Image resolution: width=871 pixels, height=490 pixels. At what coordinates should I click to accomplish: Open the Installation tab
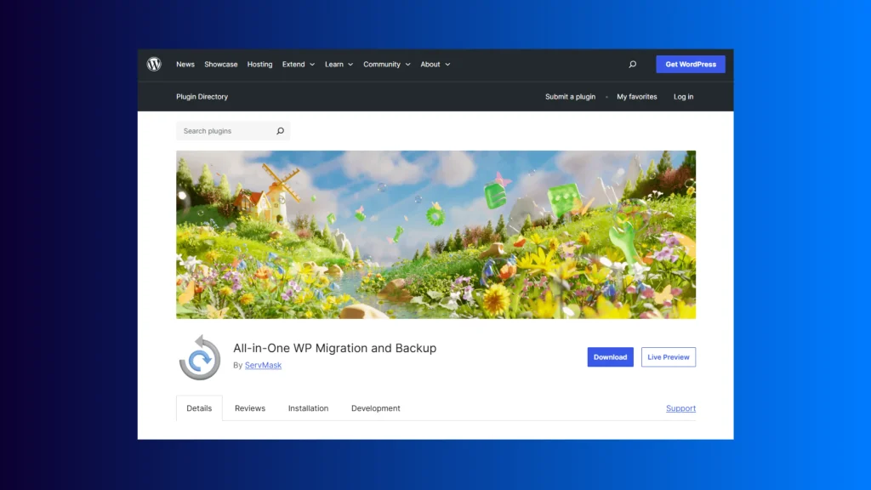308,408
